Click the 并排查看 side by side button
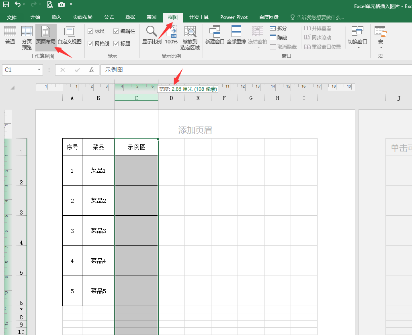The height and width of the screenshot is (335, 412). (x=318, y=28)
